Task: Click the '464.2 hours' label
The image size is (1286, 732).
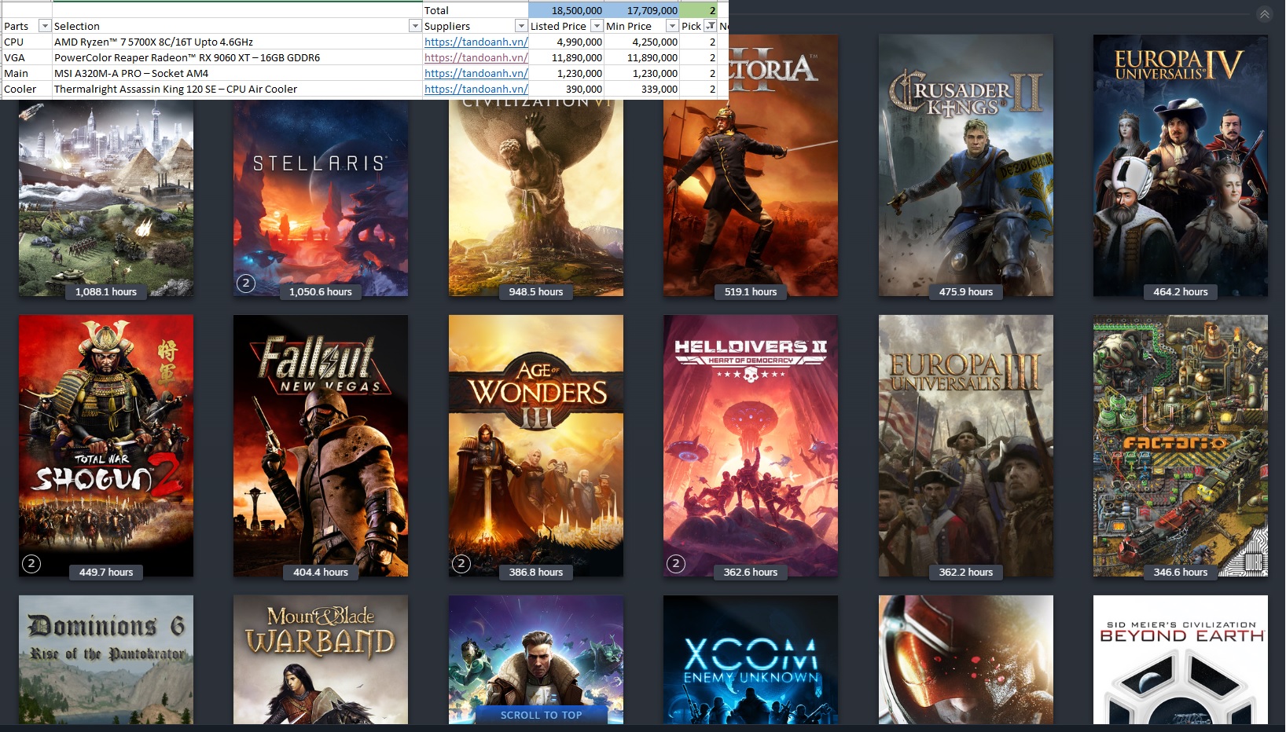Action: [1181, 291]
